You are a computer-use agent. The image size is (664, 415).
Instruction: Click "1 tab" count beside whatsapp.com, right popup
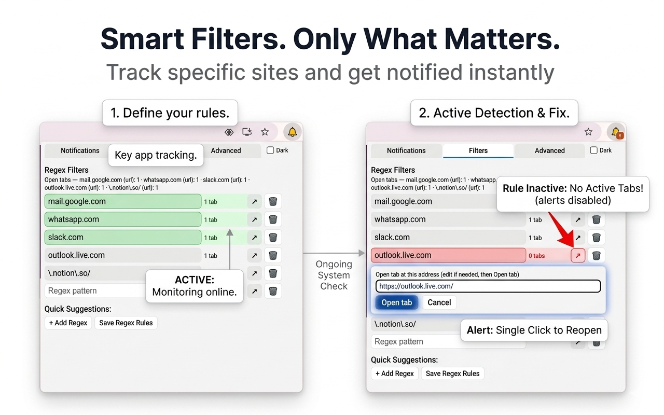point(535,220)
